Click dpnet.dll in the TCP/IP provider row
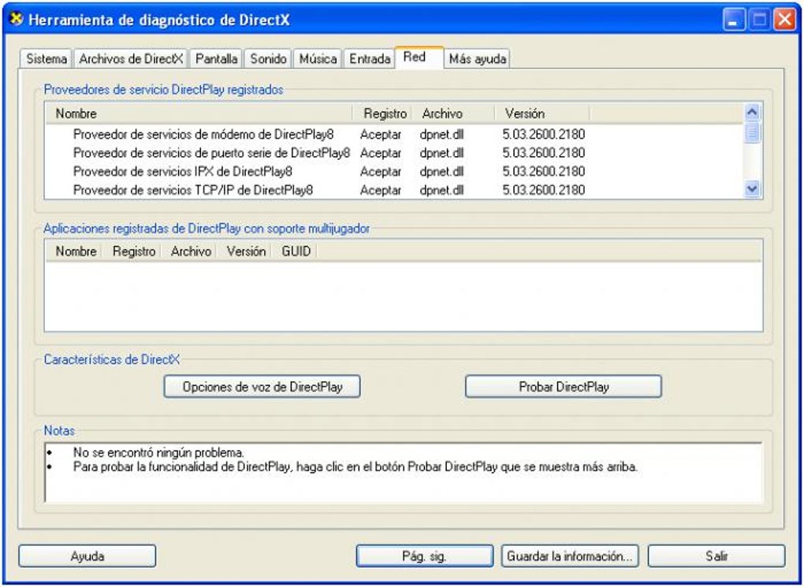This screenshot has width=804, height=587. point(441,190)
